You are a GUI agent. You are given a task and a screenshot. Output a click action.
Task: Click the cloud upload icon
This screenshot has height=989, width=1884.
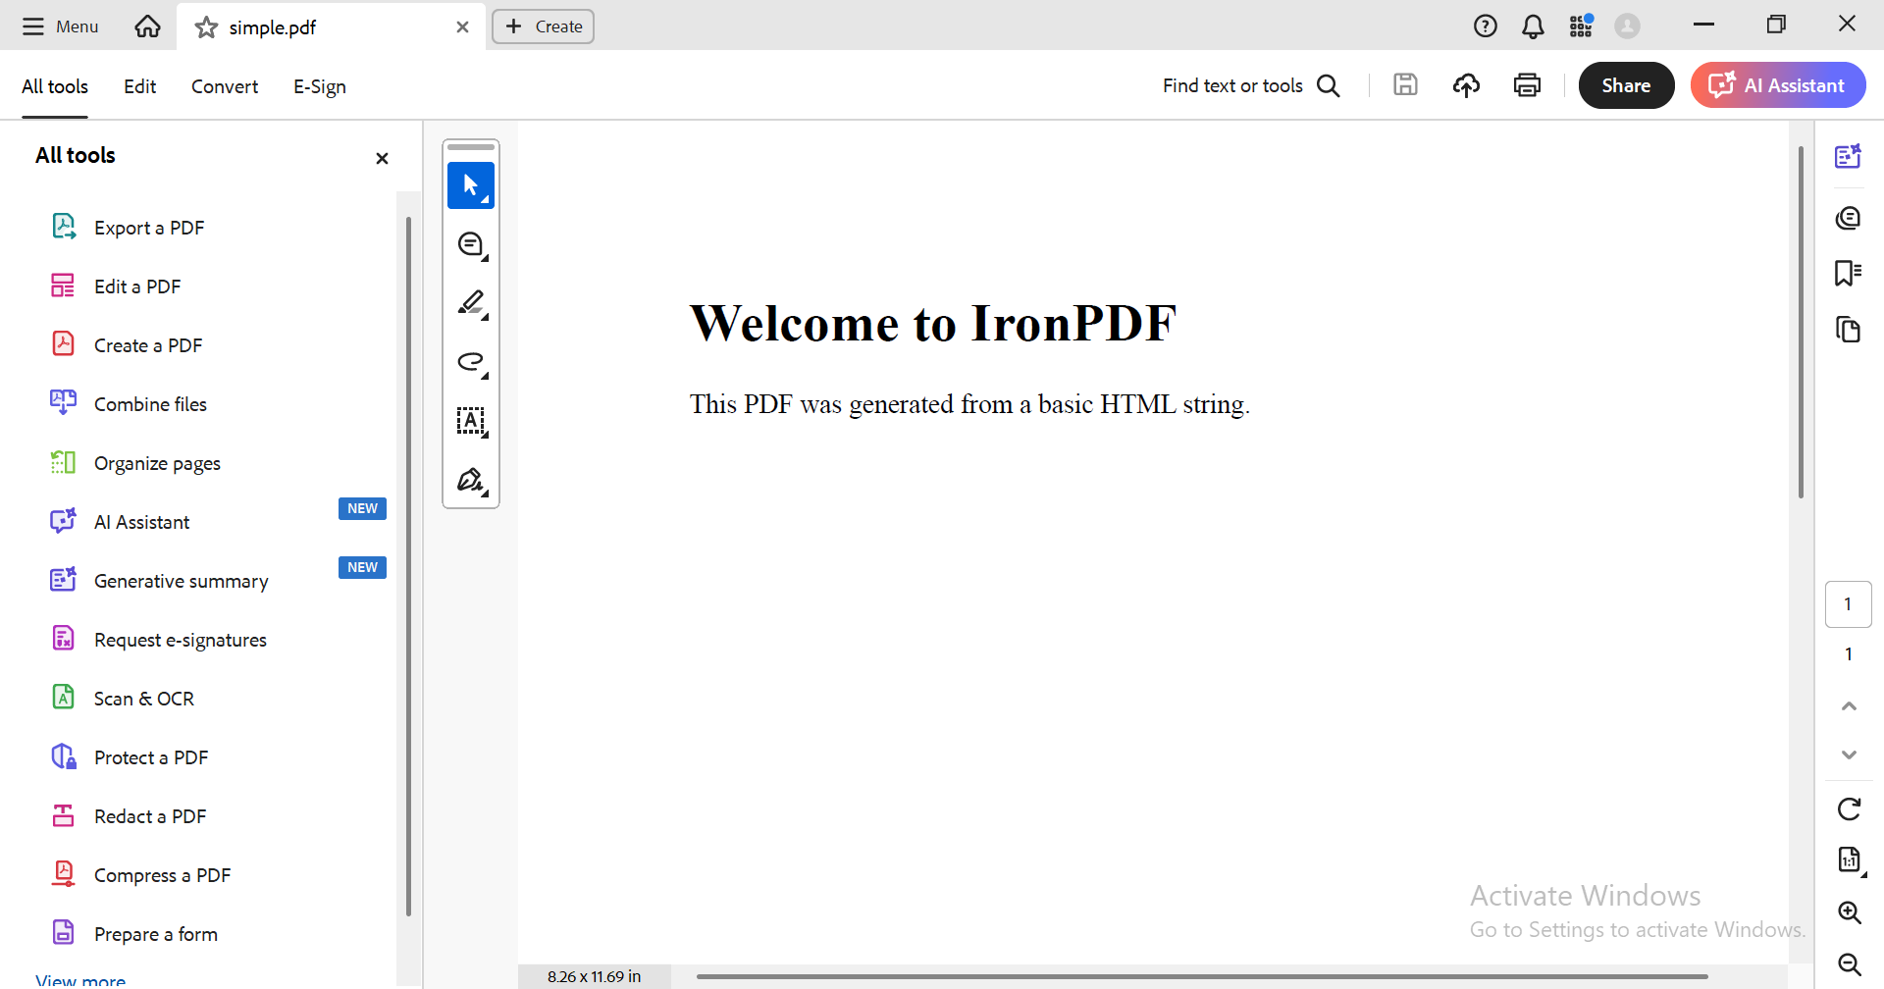coord(1466,85)
